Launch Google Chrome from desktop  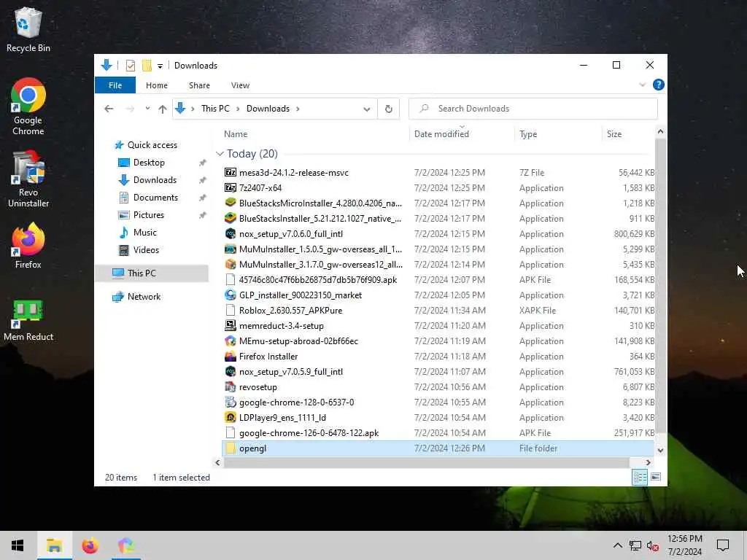(28, 106)
